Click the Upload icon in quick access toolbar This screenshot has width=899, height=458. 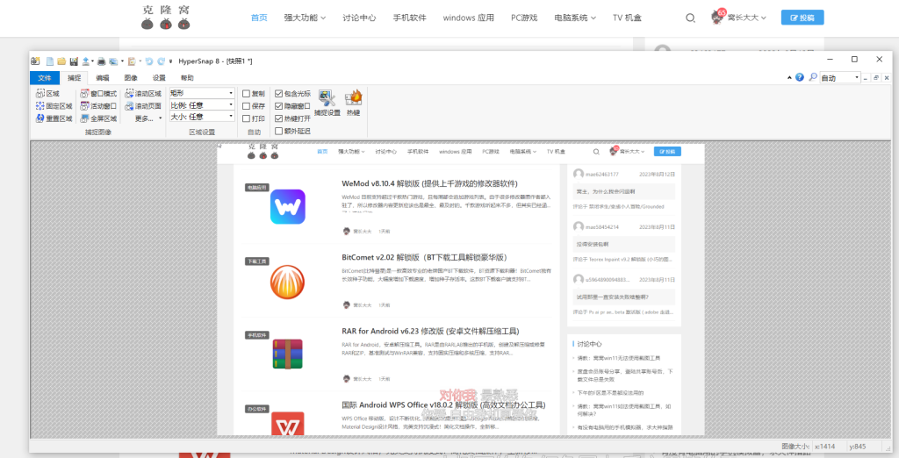[85, 61]
